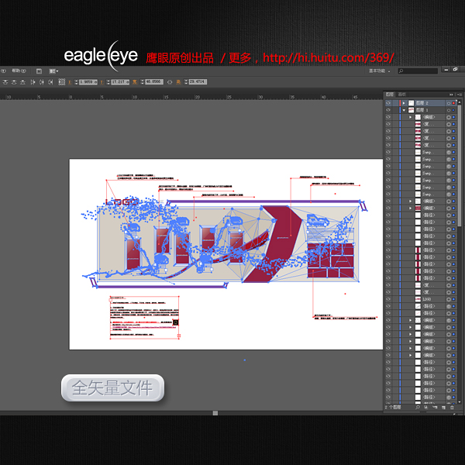Expand the first <编组> group under 图层 1
Viewport: 465px width, 465px height.
coord(411,117)
